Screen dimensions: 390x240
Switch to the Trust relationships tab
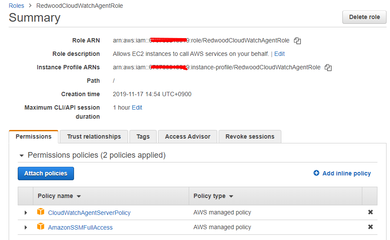[x=94, y=136]
